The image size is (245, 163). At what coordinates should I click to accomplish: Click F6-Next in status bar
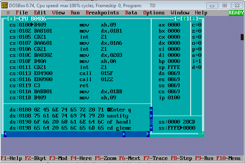[x=130, y=158]
